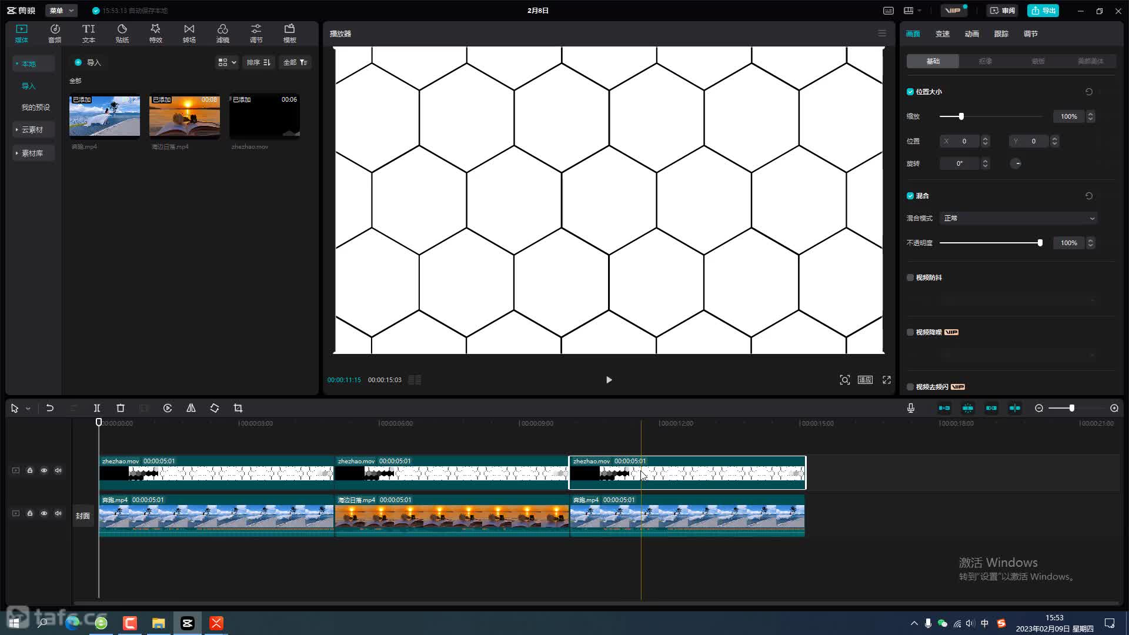Image resolution: width=1129 pixels, height=635 pixels.
Task: Click the 适应 fit button in player
Action: [866, 380]
